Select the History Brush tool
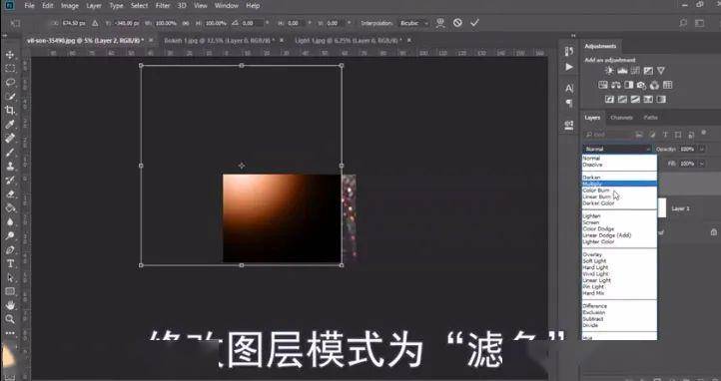 point(10,180)
